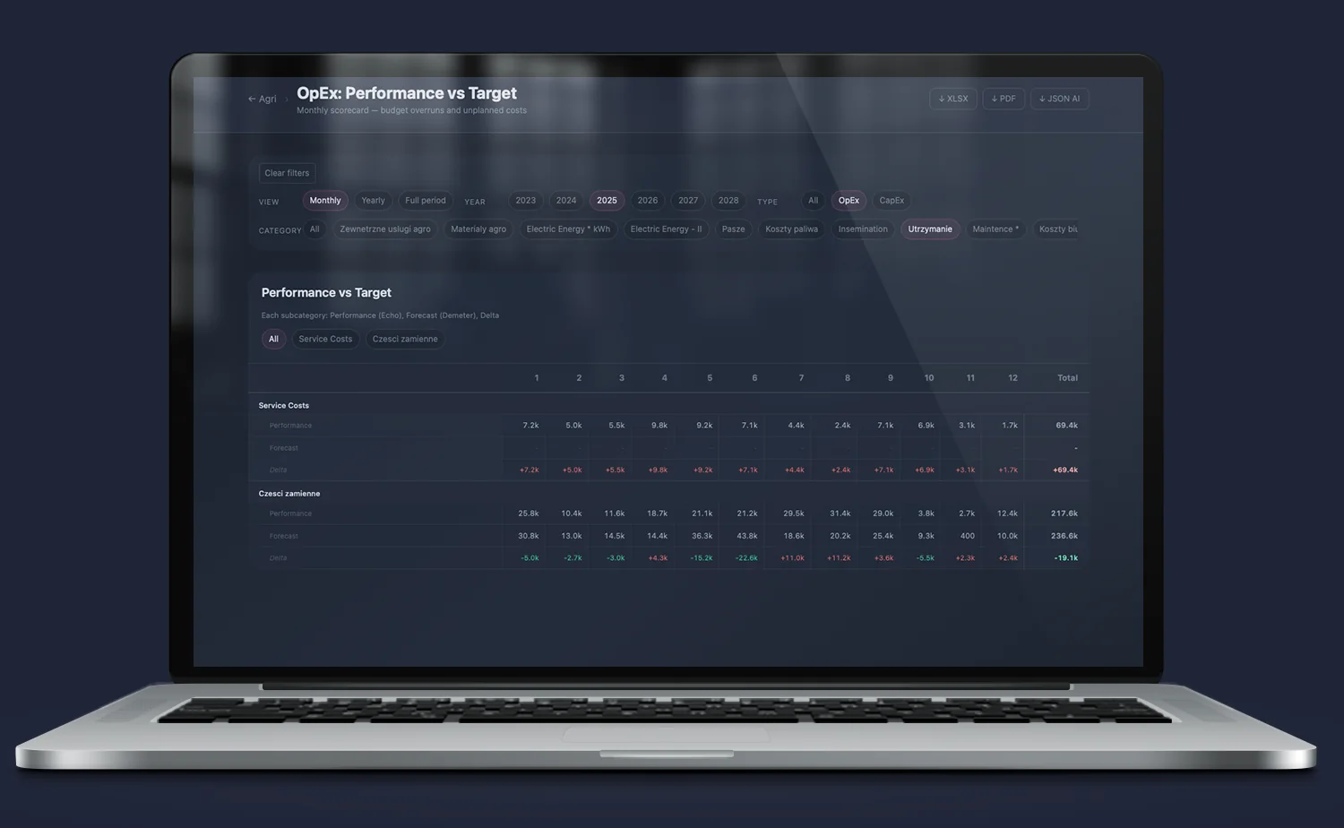Viewport: 1344px width, 828px height.
Task: Filter category Zewnetrzne uslugi agro
Action: [x=385, y=229]
